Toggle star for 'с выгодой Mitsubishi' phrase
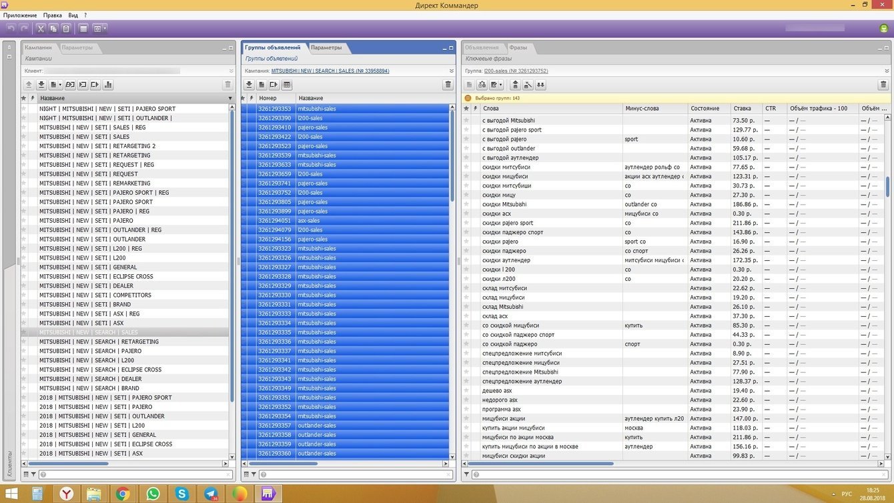894x503 pixels. [x=467, y=121]
